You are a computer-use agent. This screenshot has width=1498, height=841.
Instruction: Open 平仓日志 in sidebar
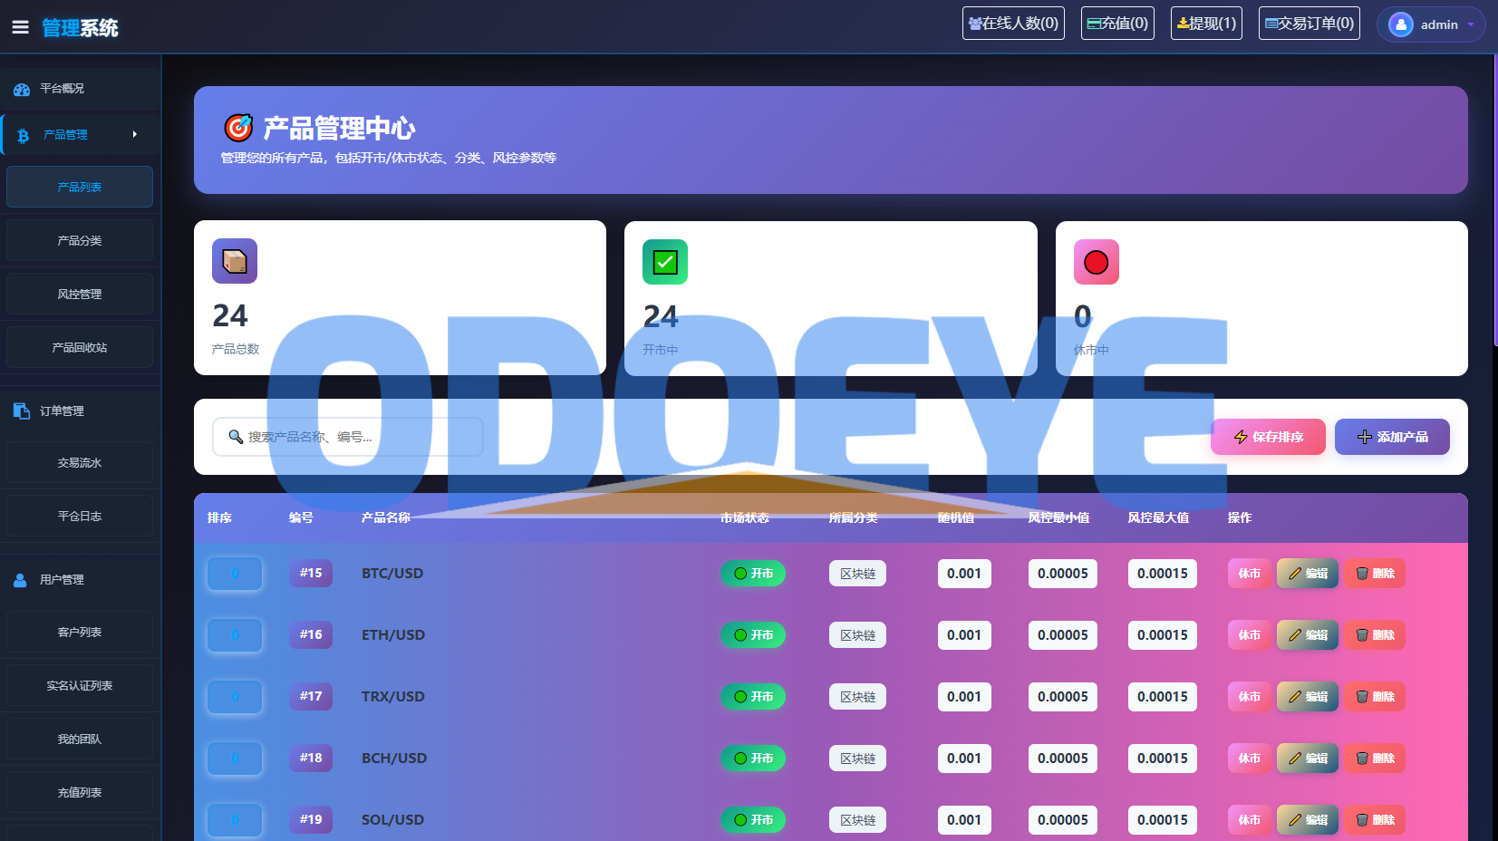tap(80, 516)
